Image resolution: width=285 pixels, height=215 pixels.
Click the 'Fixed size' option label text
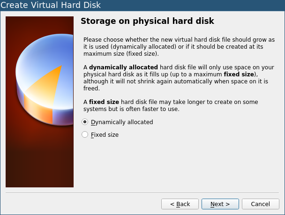click(105, 135)
